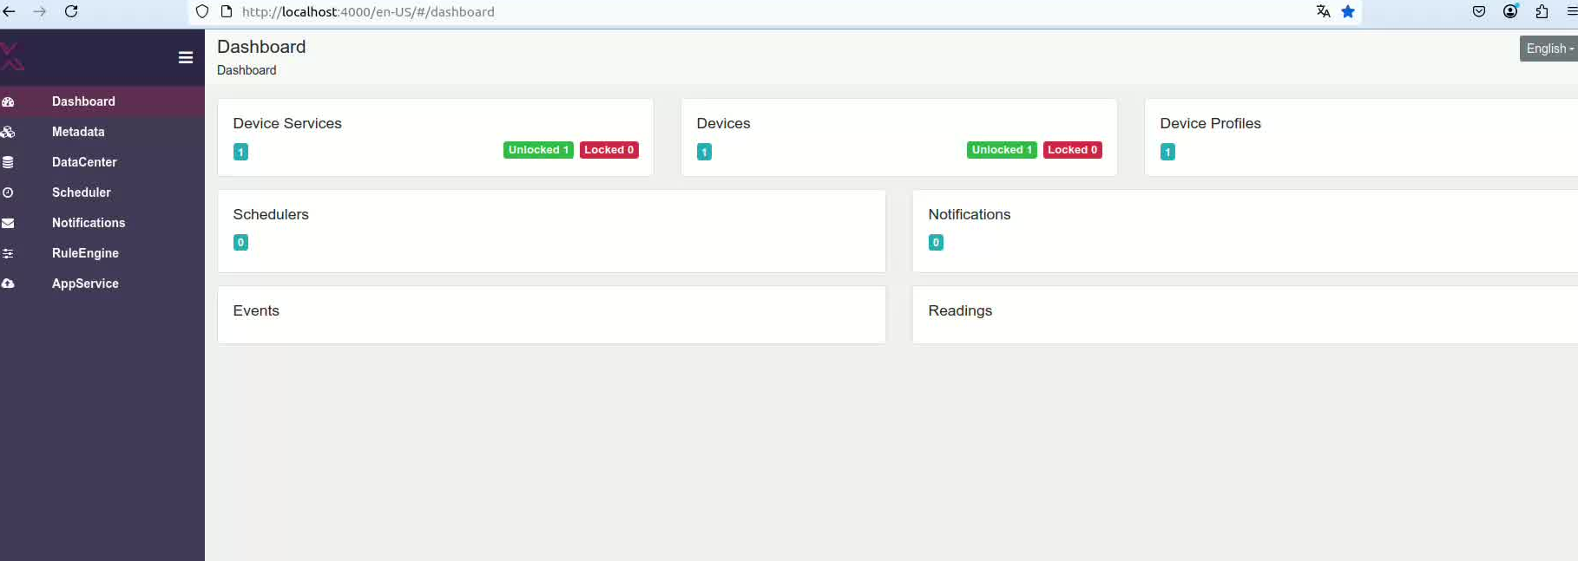Click the Scheduler clock icon
Screen dimensions: 1578x561
(8, 192)
